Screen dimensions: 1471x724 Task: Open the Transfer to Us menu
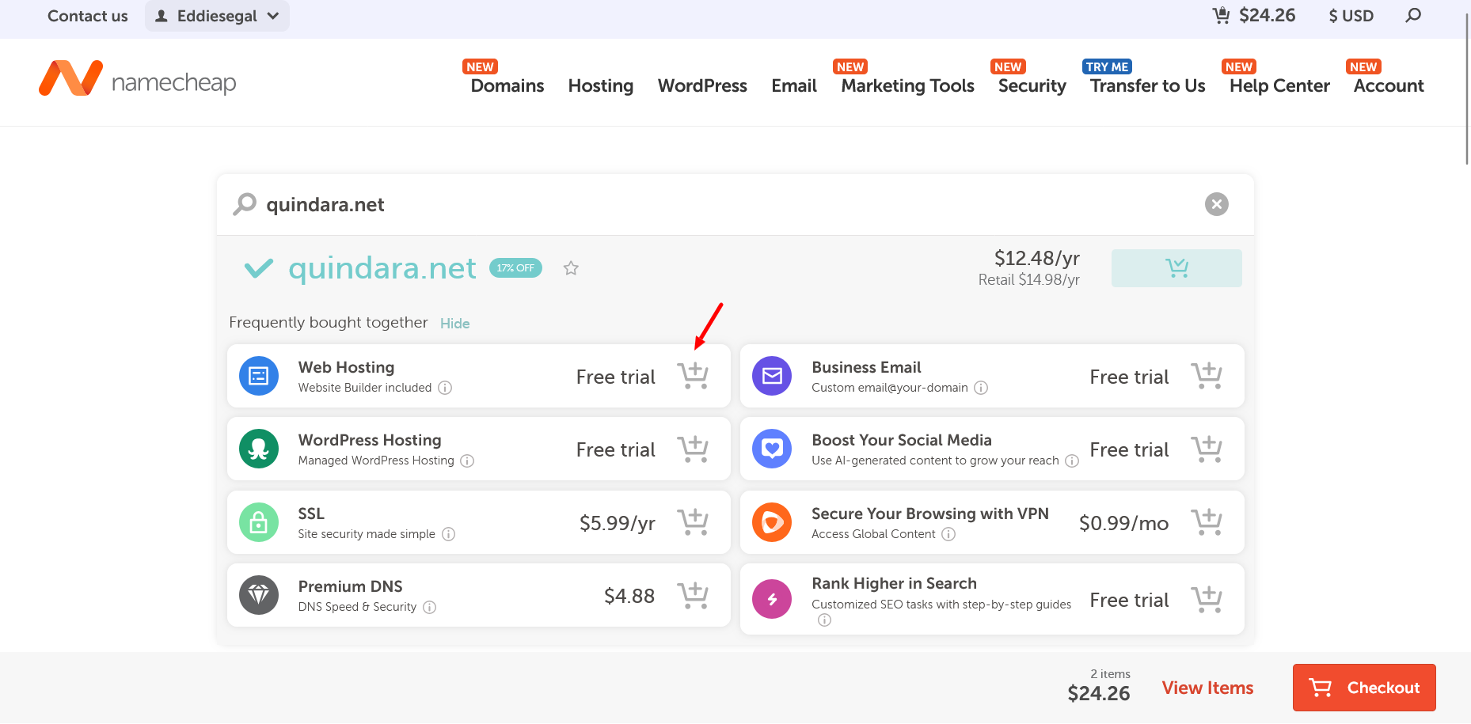(x=1147, y=85)
